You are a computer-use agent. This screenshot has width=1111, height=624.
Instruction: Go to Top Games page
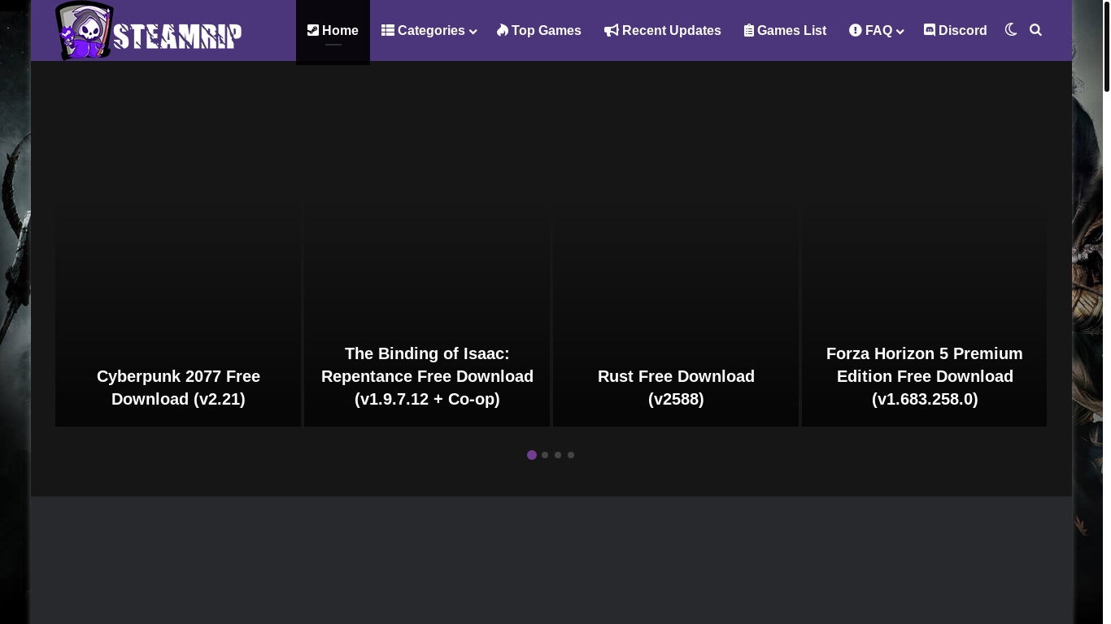pos(539,31)
